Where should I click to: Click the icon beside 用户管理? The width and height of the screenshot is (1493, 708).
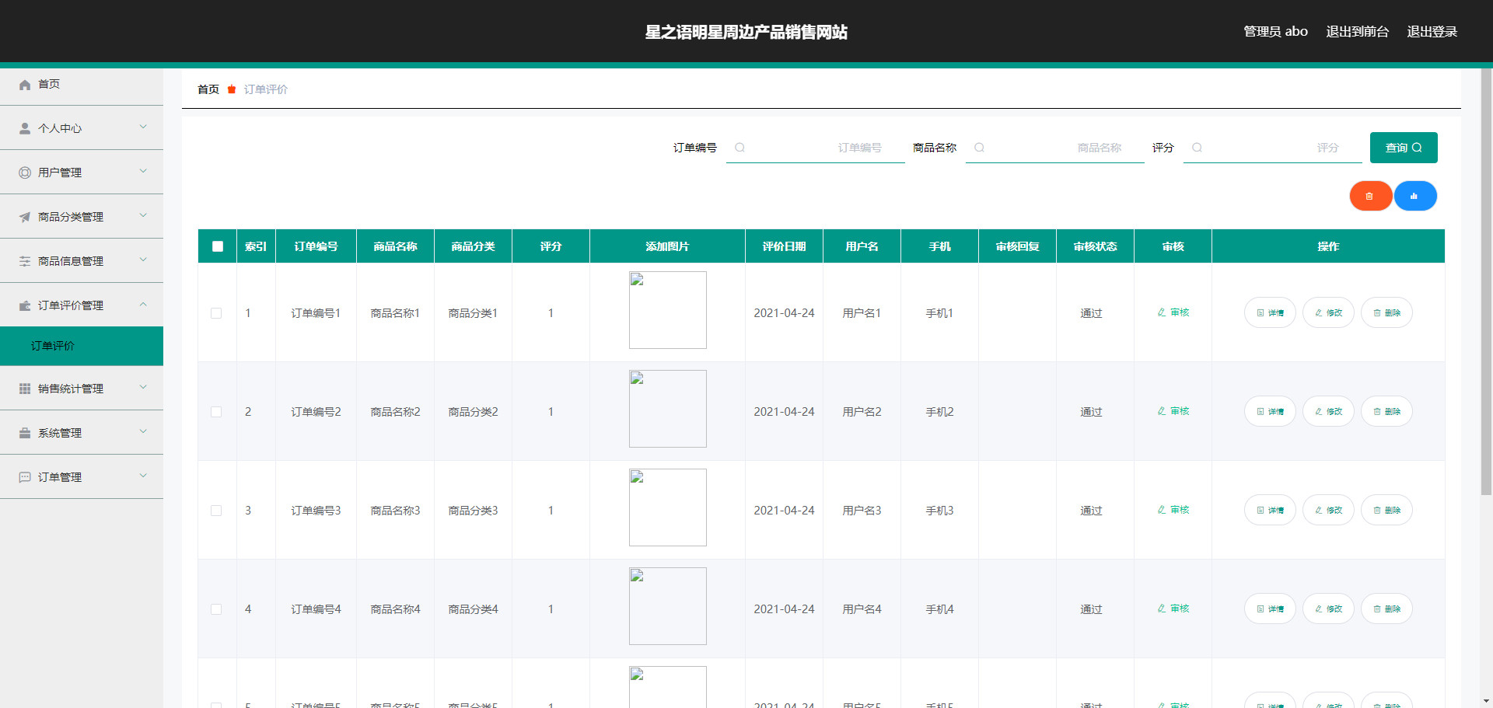(x=25, y=173)
